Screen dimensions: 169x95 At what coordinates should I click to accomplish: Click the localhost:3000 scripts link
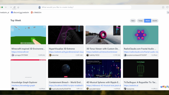[x=66, y=85]
